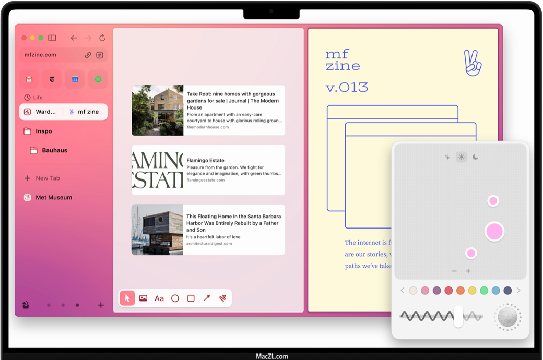Switch to the mf zine tab

click(x=87, y=112)
